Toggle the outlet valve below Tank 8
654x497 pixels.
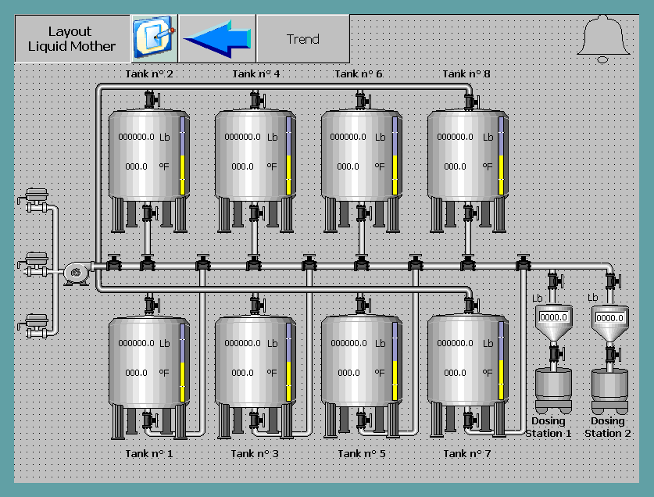(x=470, y=213)
